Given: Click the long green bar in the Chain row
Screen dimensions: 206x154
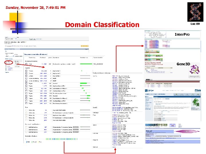Looking at the screenshot, I should (x=86, y=64).
